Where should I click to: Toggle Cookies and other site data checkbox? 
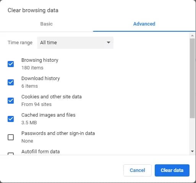pyautogui.click(x=11, y=101)
